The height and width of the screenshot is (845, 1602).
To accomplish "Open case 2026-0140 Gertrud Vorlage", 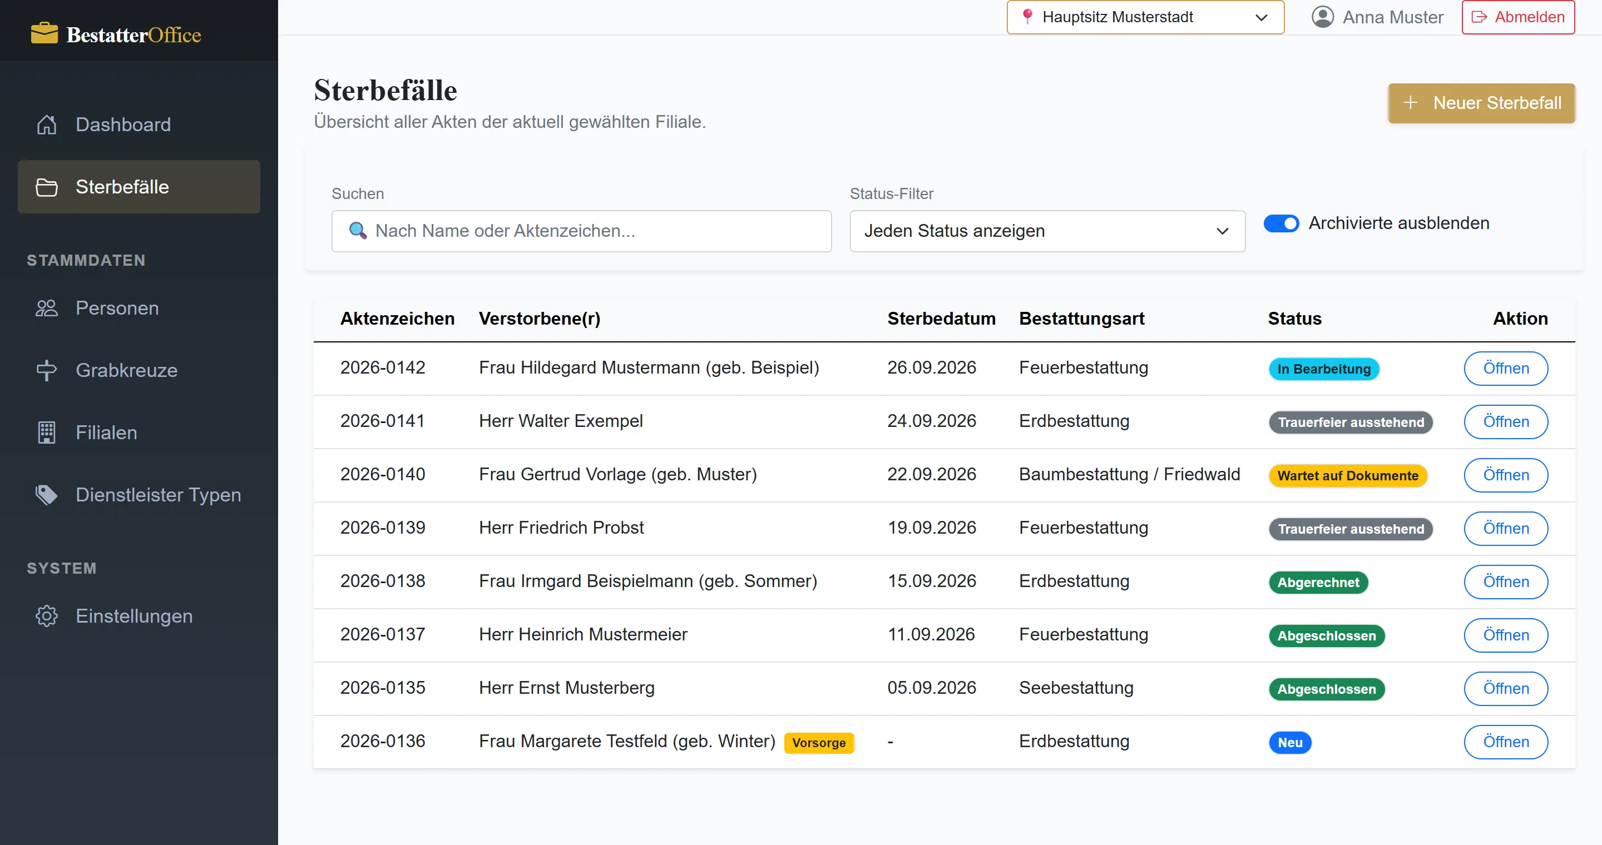I will (1506, 475).
